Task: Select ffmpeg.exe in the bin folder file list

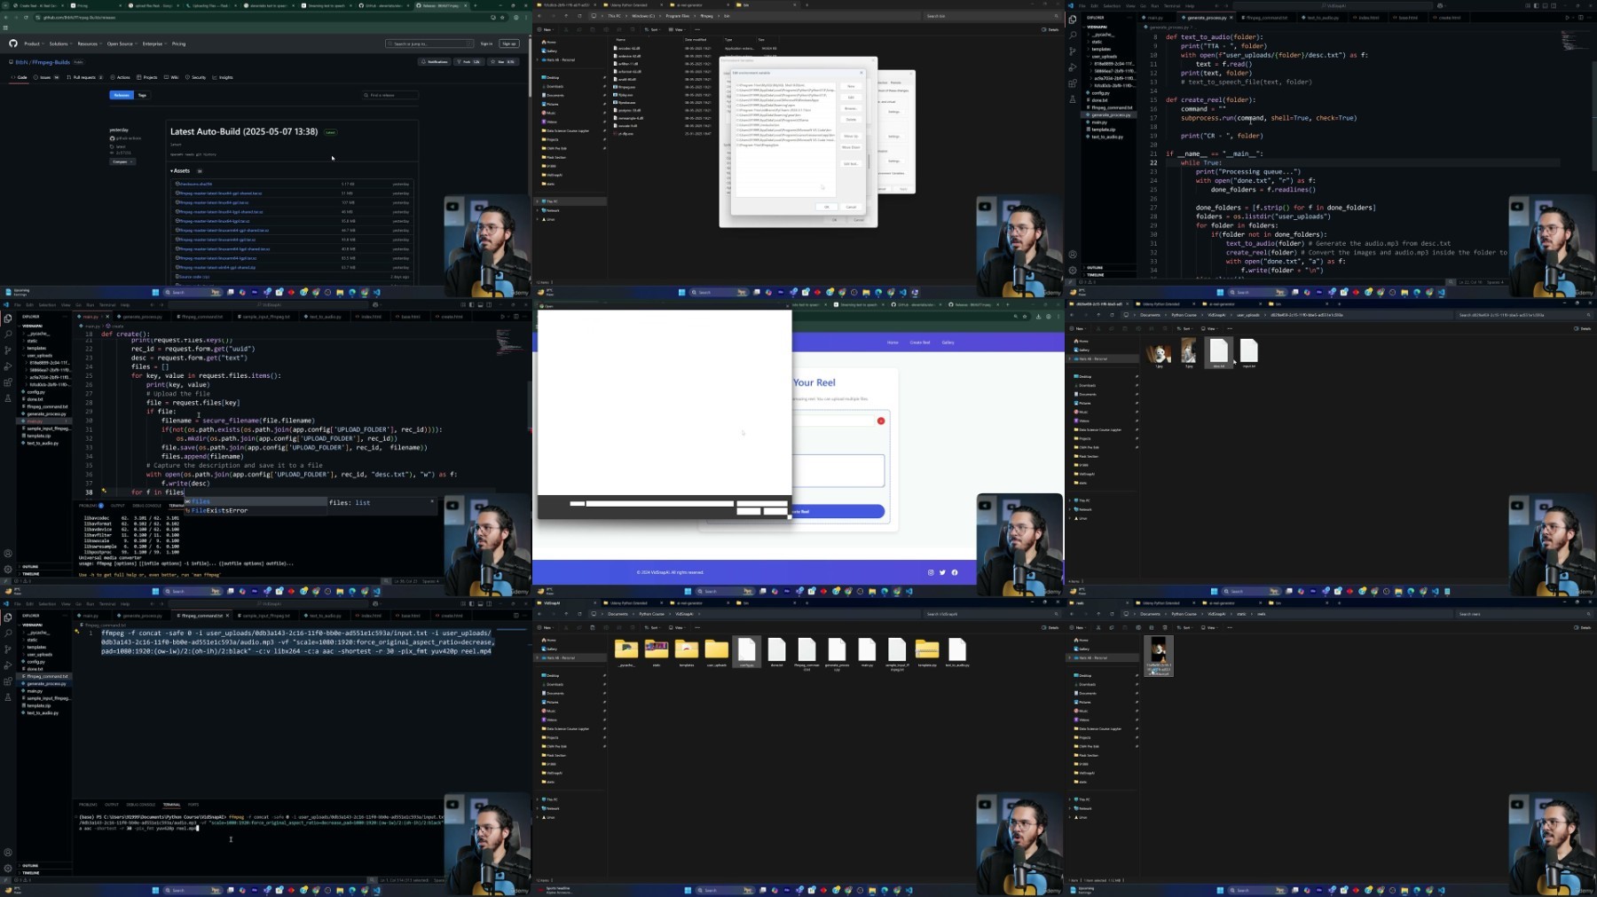Action: tap(627, 87)
